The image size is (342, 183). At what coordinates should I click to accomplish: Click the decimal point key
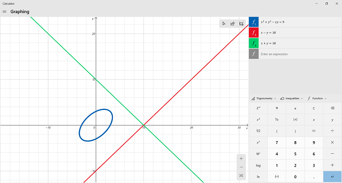point(314,177)
